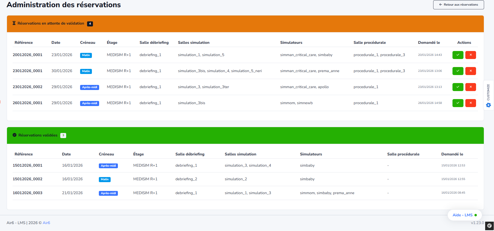Click Après-midi badge of reservation 26012026_0001
This screenshot has width=494, height=231.
tap(89, 103)
